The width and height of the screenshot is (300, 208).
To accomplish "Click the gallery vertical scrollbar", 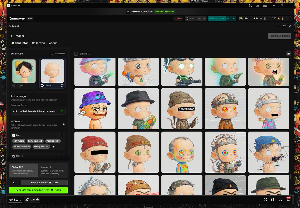I will (x=290, y=177).
